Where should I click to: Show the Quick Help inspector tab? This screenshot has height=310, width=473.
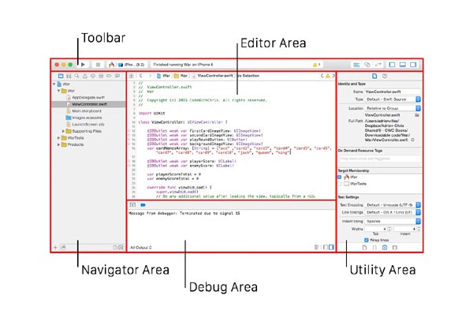[x=385, y=76]
